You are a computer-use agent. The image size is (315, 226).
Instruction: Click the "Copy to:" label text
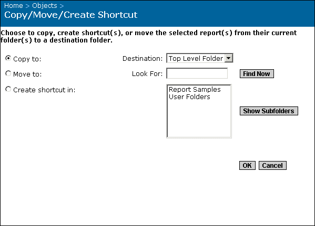coord(27,59)
